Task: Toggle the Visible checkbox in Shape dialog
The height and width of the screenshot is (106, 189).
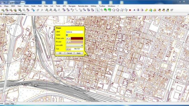Action: (x=67, y=35)
